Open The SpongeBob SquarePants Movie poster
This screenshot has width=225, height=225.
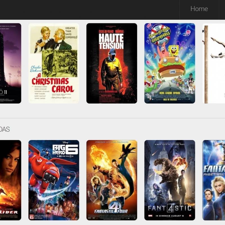(x=170, y=63)
